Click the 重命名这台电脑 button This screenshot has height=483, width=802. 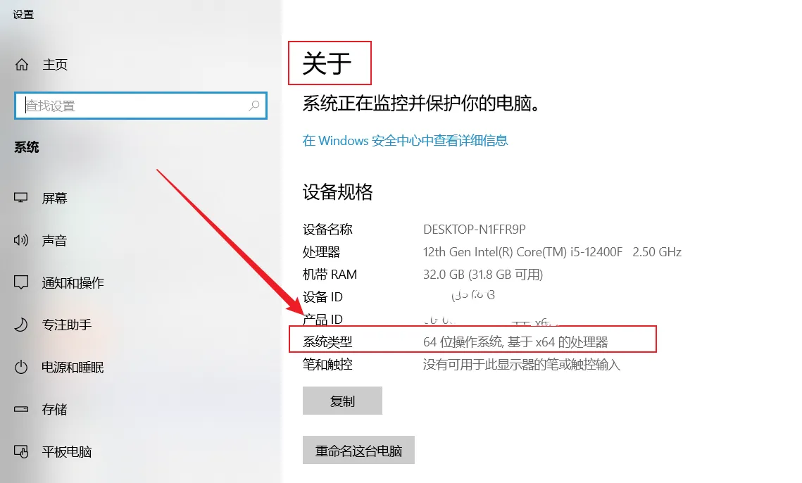pyautogui.click(x=358, y=450)
